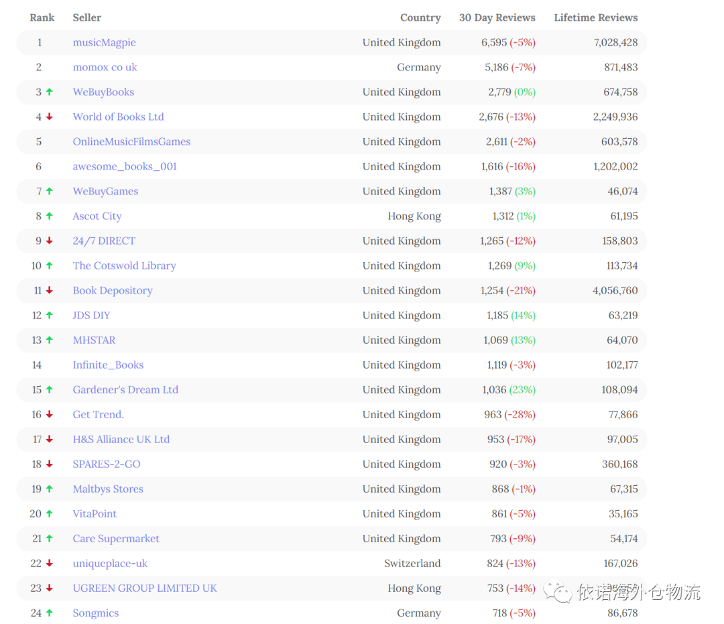Click green up arrow beside rank 15
This screenshot has height=624, width=724.
tap(50, 389)
